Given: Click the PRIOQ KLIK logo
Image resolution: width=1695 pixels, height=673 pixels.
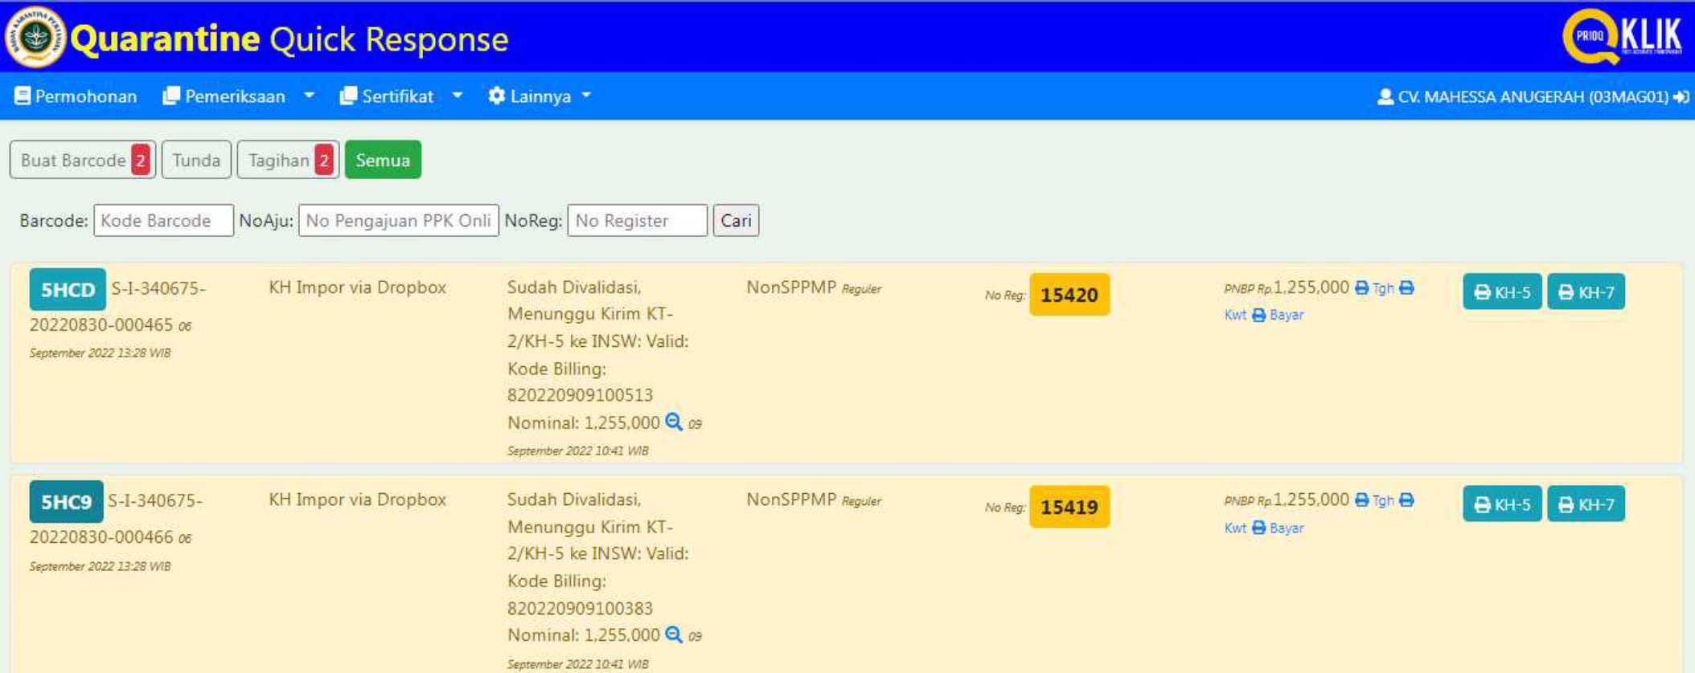Looking at the screenshot, I should 1621,37.
